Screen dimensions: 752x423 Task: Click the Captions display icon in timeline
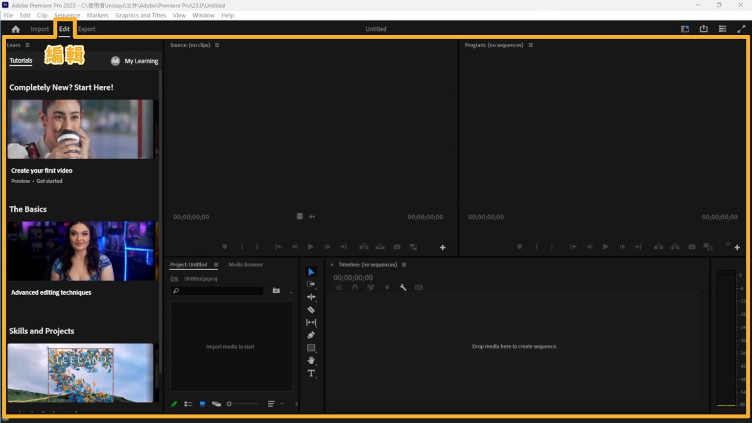point(419,287)
